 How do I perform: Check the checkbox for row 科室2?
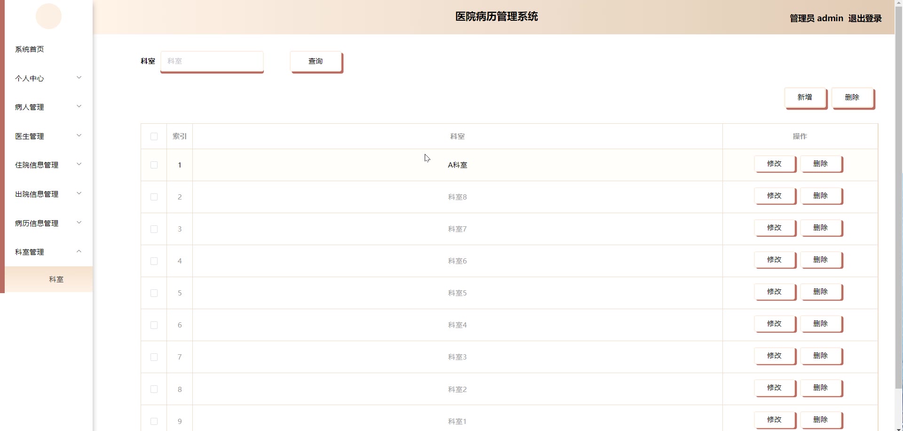[154, 389]
